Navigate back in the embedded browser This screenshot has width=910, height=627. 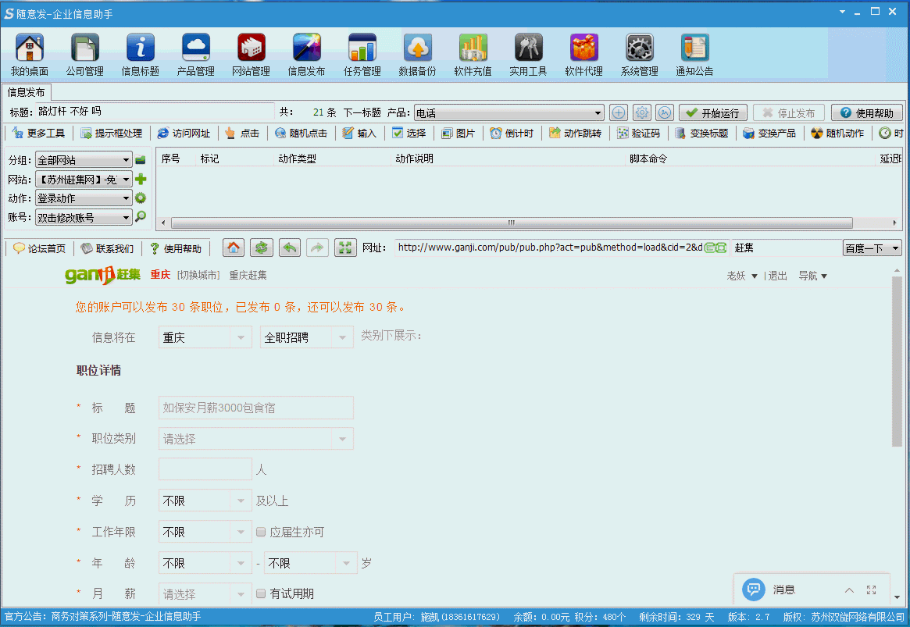tap(290, 248)
